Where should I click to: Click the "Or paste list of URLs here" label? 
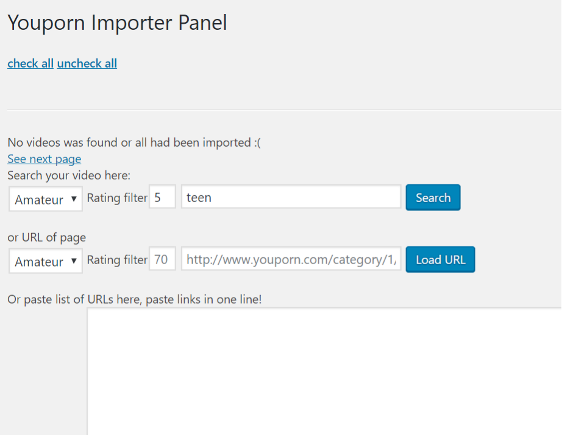(x=134, y=299)
